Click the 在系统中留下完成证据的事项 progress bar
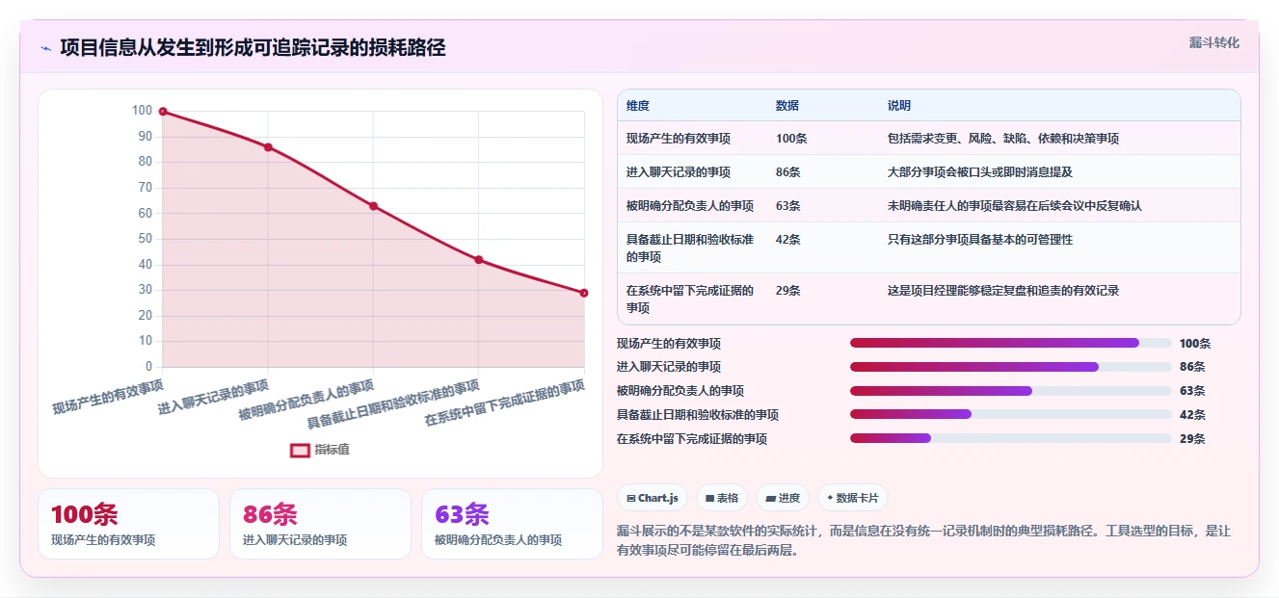The image size is (1279, 598). tap(1011, 438)
